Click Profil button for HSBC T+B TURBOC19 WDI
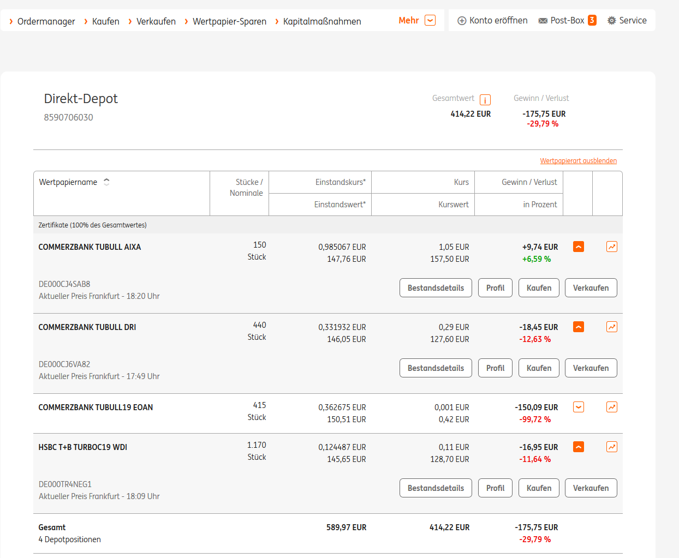This screenshot has width=679, height=558. tap(495, 488)
